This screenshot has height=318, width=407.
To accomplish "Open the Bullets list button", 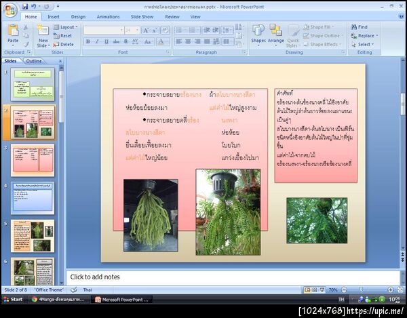I will 180,31.
